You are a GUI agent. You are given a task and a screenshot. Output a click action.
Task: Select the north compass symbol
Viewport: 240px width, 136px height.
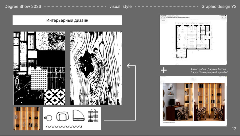click(48, 118)
